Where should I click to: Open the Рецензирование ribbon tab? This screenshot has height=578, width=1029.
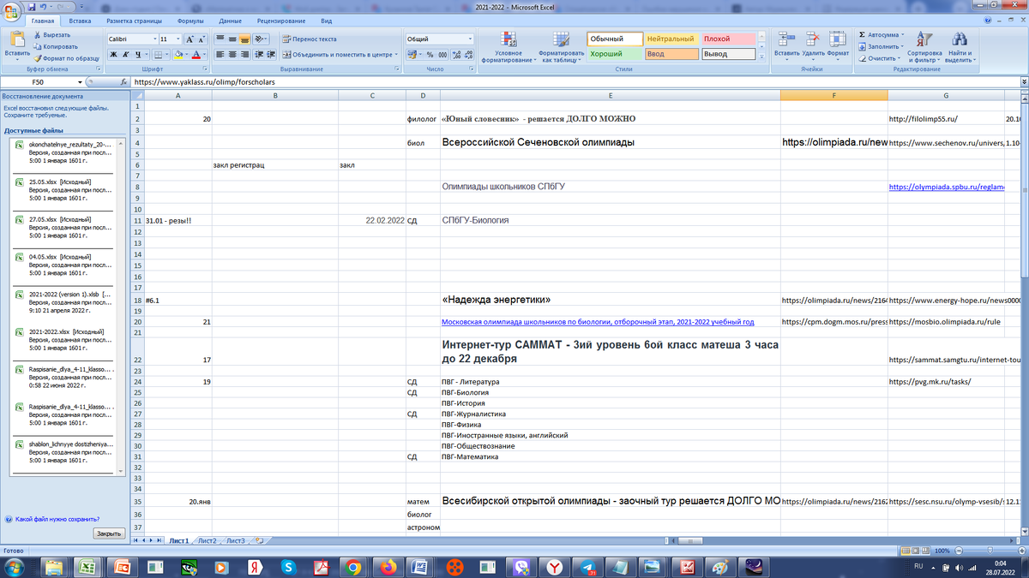[x=280, y=20]
